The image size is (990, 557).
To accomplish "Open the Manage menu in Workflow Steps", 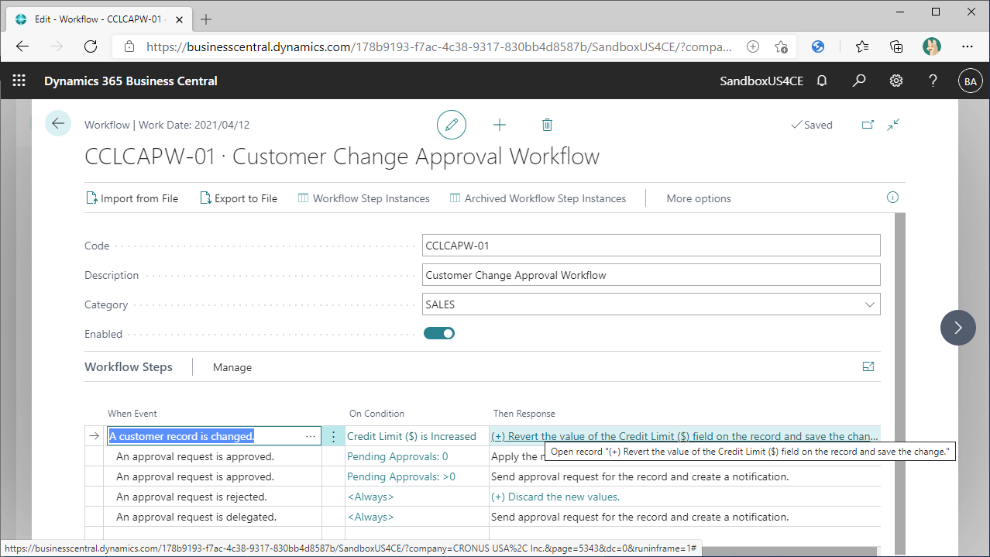I will (232, 367).
